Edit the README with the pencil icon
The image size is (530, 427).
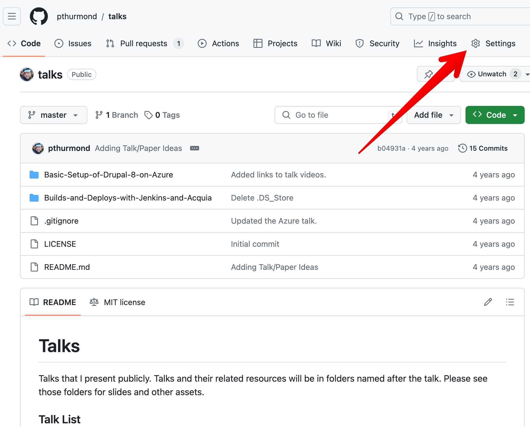(x=488, y=302)
